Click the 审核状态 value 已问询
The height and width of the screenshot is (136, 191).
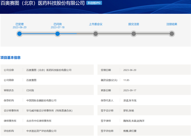tap(30, 90)
